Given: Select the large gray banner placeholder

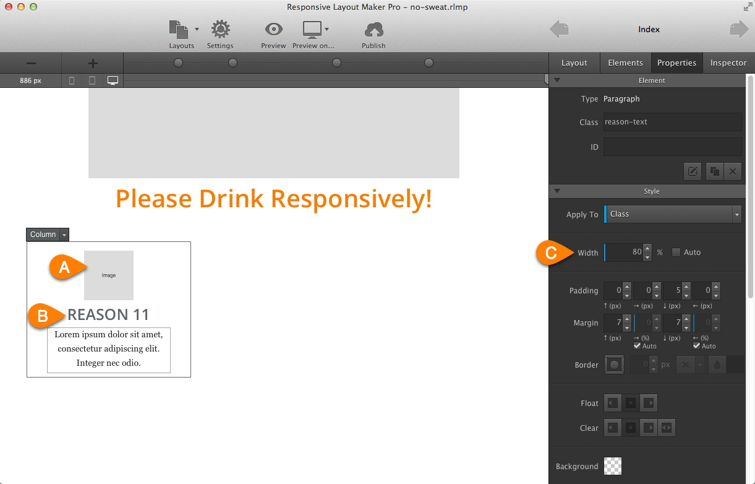Looking at the screenshot, I should coord(274,133).
